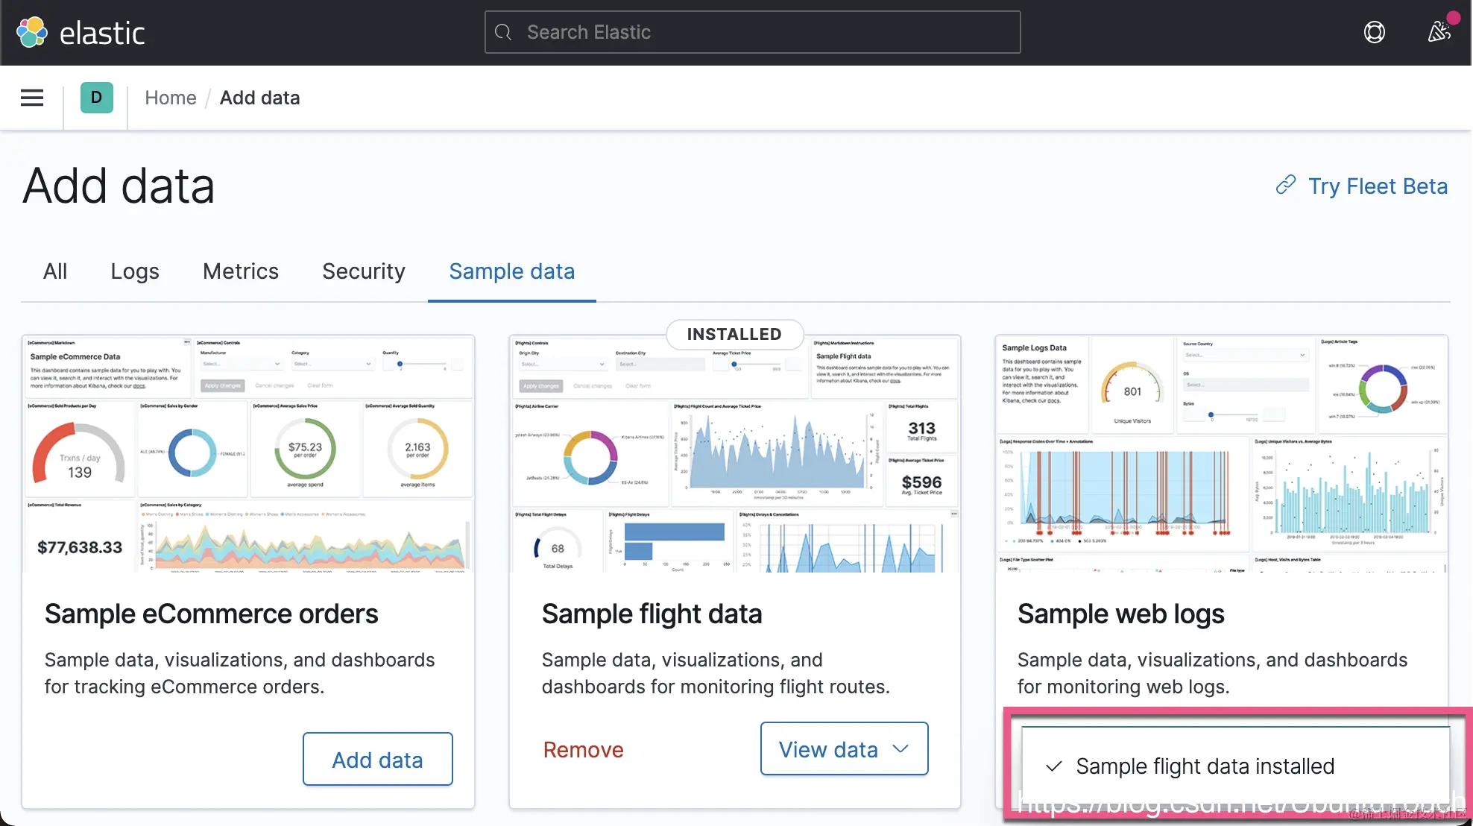Viewport: 1473px width, 826px height.
Task: Click the green D space avatar
Action: pos(96,98)
